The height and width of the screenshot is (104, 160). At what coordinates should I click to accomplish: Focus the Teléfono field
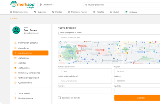(x=137, y=81)
